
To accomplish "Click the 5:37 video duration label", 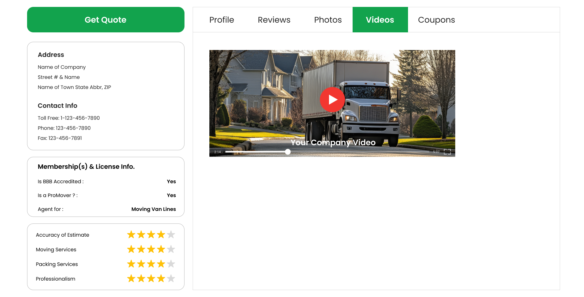I will tap(436, 151).
